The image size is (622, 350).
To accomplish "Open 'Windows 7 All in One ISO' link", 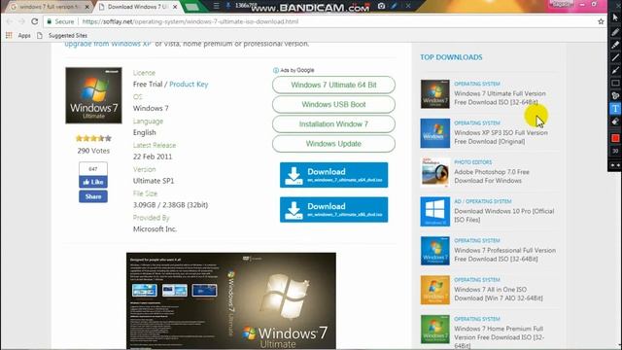I will click(499, 294).
